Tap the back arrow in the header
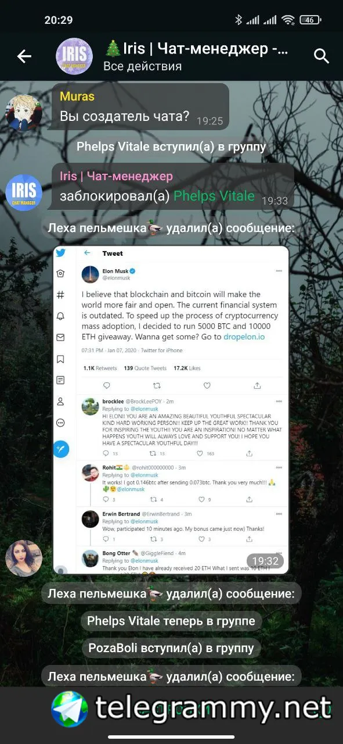This screenshot has width=343, height=744. pos(24,56)
